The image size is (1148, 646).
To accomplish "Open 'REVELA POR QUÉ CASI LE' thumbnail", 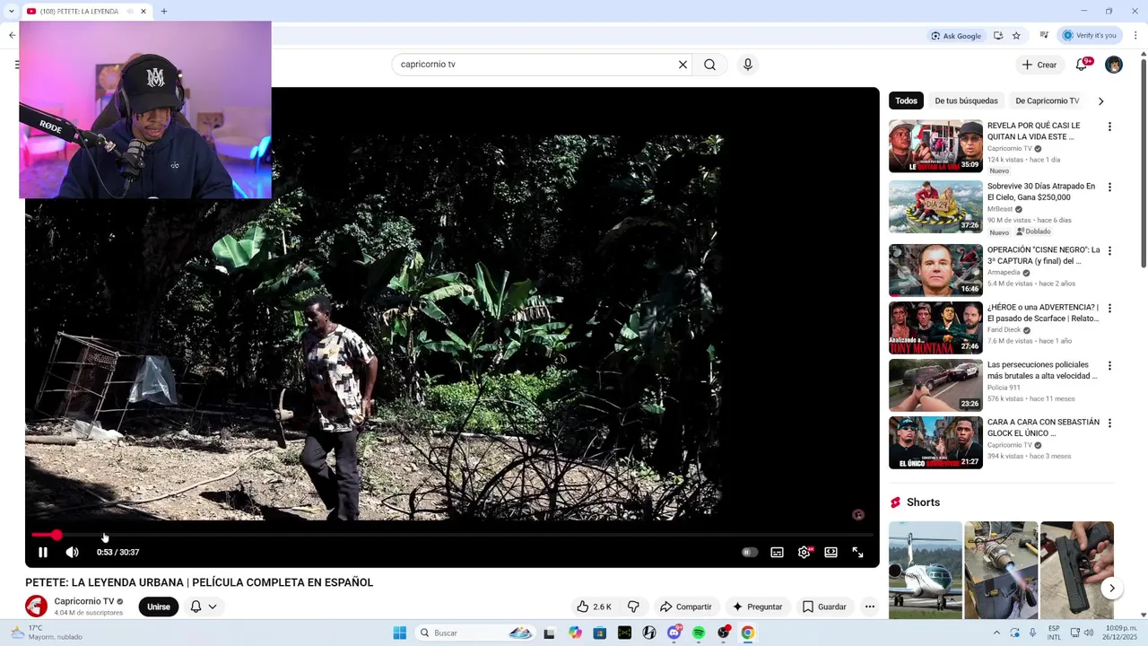I will click(935, 146).
